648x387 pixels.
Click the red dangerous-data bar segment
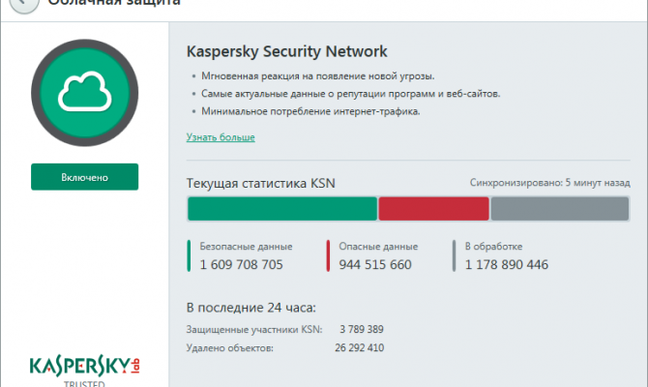coord(433,209)
